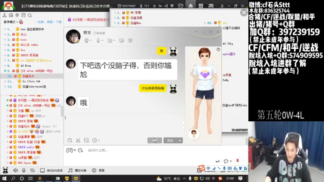This screenshot has height=182, width=324.
Task: Click the rose flower gift icon
Action: point(238,161)
